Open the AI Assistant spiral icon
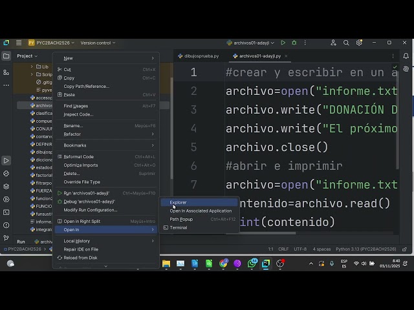Viewport: 414px width, 310px height. (x=406, y=69)
